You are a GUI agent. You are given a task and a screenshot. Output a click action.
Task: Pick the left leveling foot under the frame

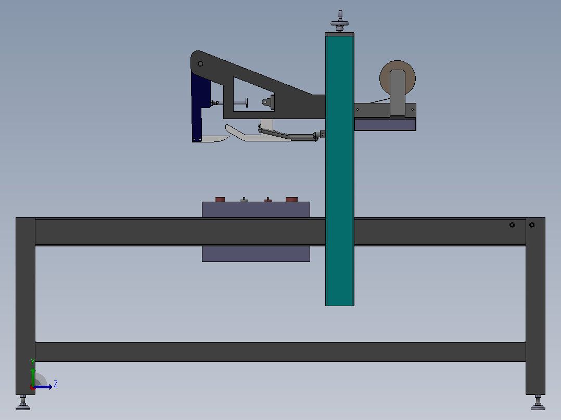23,403
